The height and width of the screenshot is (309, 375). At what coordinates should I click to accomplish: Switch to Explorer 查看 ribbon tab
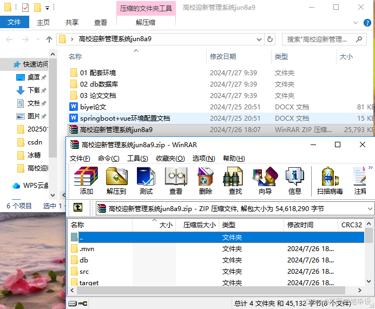[x=101, y=23]
